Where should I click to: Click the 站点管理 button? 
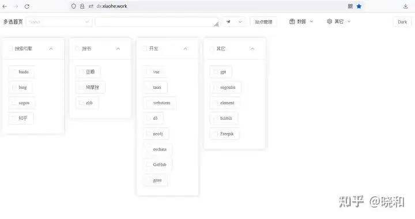[263, 22]
